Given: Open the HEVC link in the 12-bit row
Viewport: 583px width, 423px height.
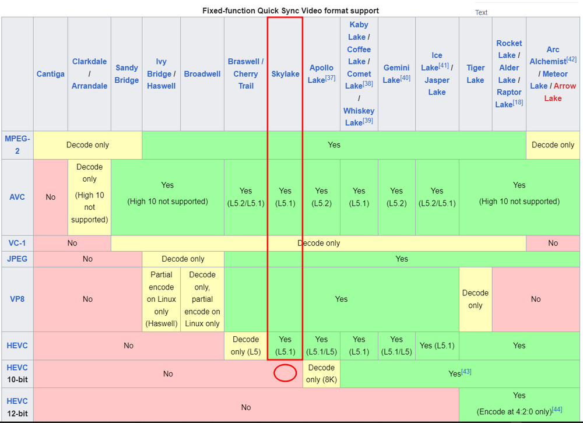Looking at the screenshot, I should [x=17, y=401].
